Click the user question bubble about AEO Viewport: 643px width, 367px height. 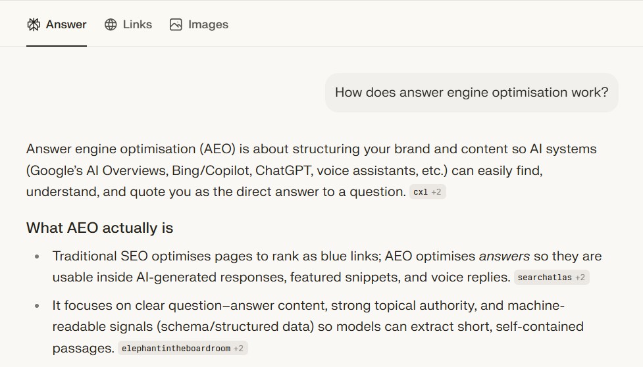[471, 92]
